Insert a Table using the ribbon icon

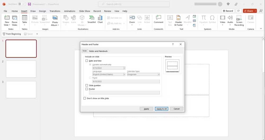(x=24, y=19)
